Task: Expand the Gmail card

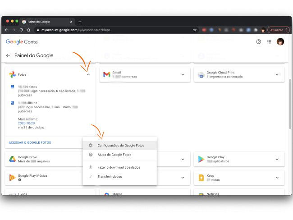Action: tap(183, 74)
